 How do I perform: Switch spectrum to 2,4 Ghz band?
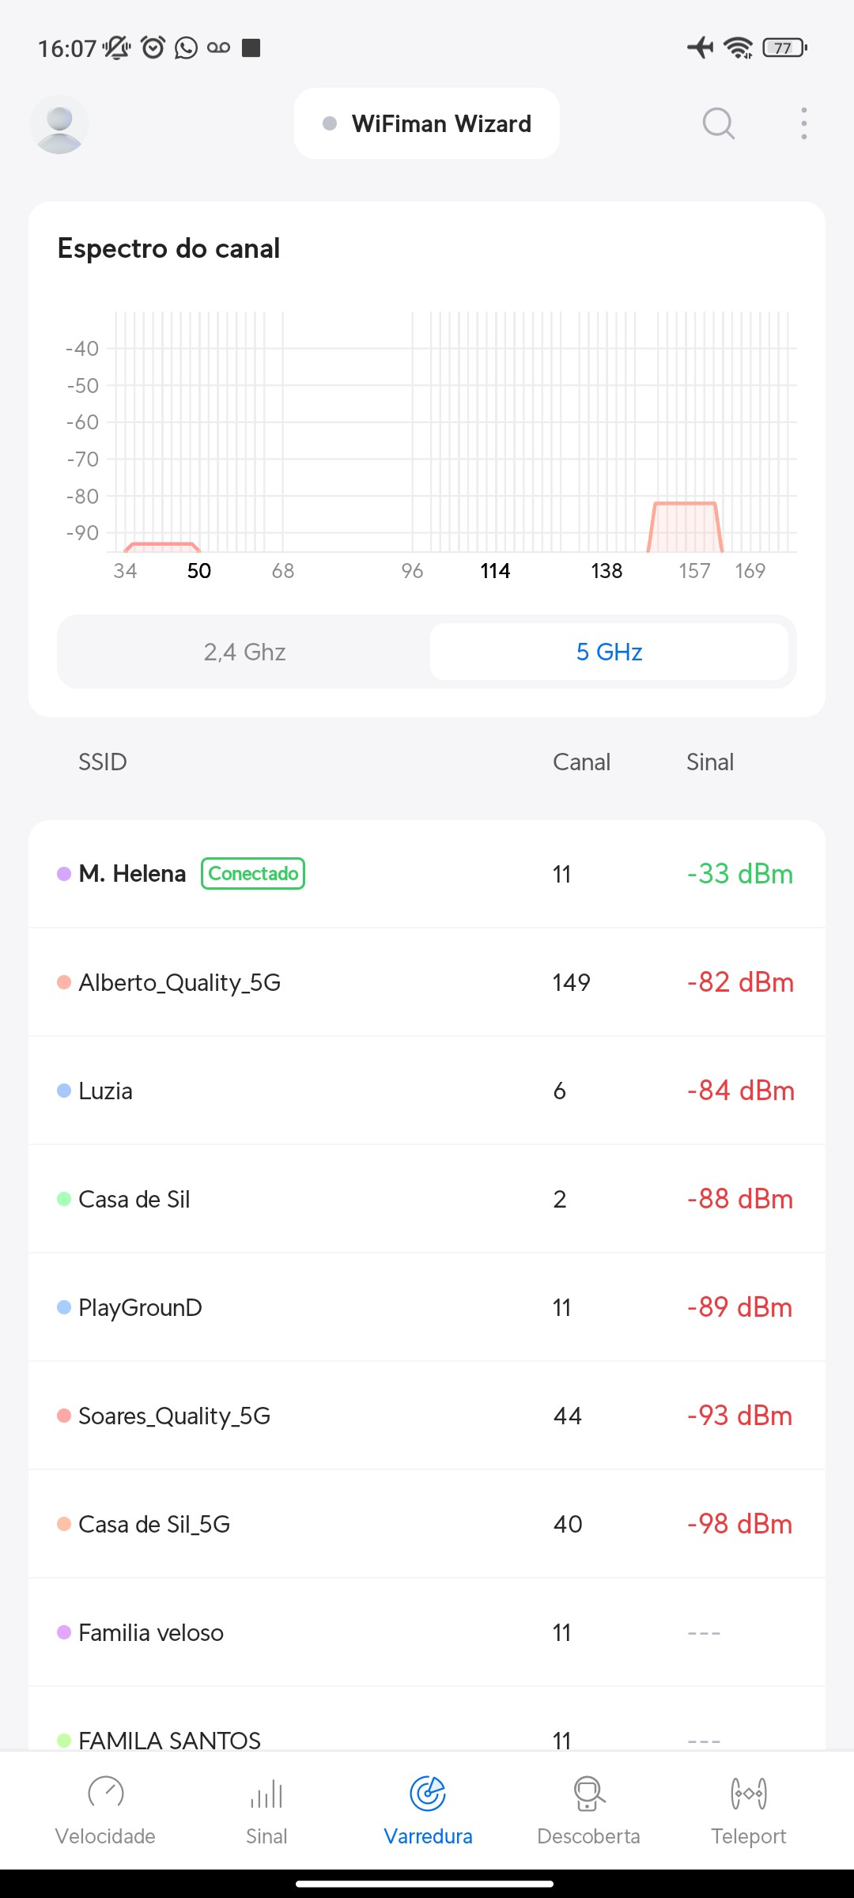244,652
